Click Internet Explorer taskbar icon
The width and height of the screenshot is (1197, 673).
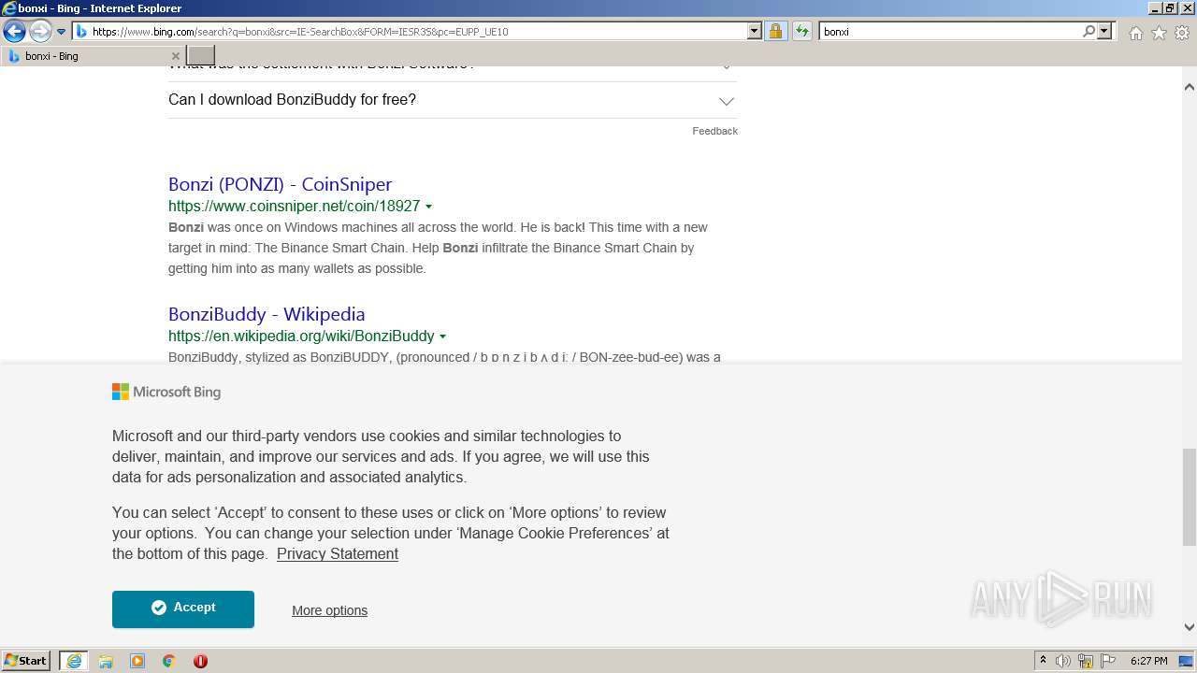[x=74, y=661]
